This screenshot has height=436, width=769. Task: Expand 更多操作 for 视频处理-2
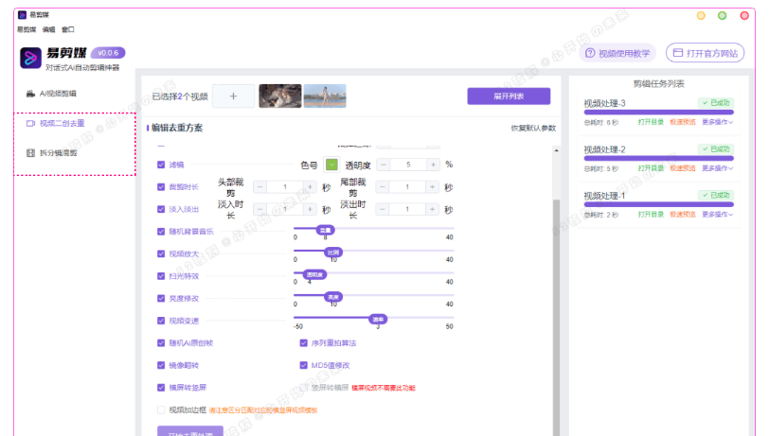click(x=717, y=168)
